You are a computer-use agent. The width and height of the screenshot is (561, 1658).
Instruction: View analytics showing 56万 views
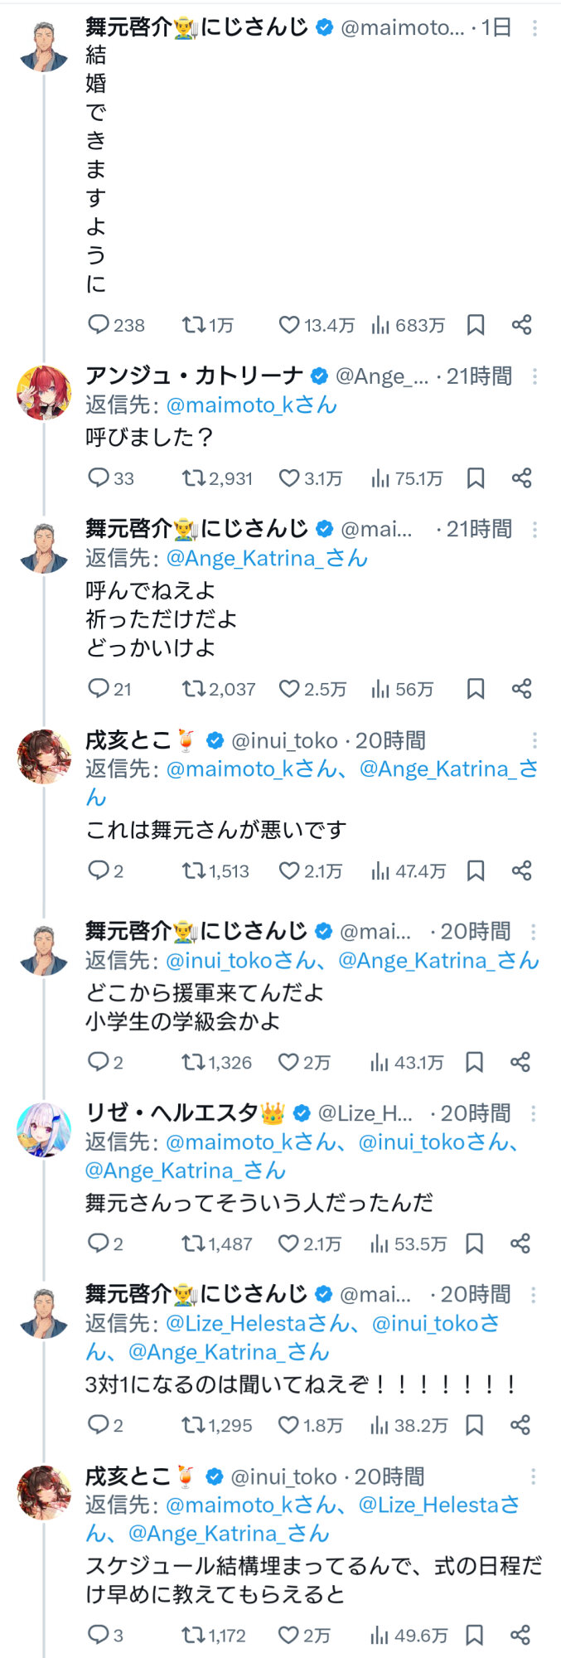tap(403, 689)
